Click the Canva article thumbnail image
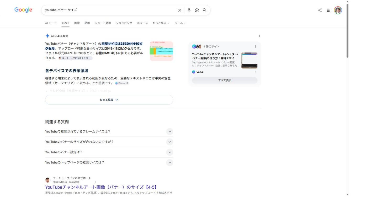This screenshot has width=388, height=218. [249, 60]
